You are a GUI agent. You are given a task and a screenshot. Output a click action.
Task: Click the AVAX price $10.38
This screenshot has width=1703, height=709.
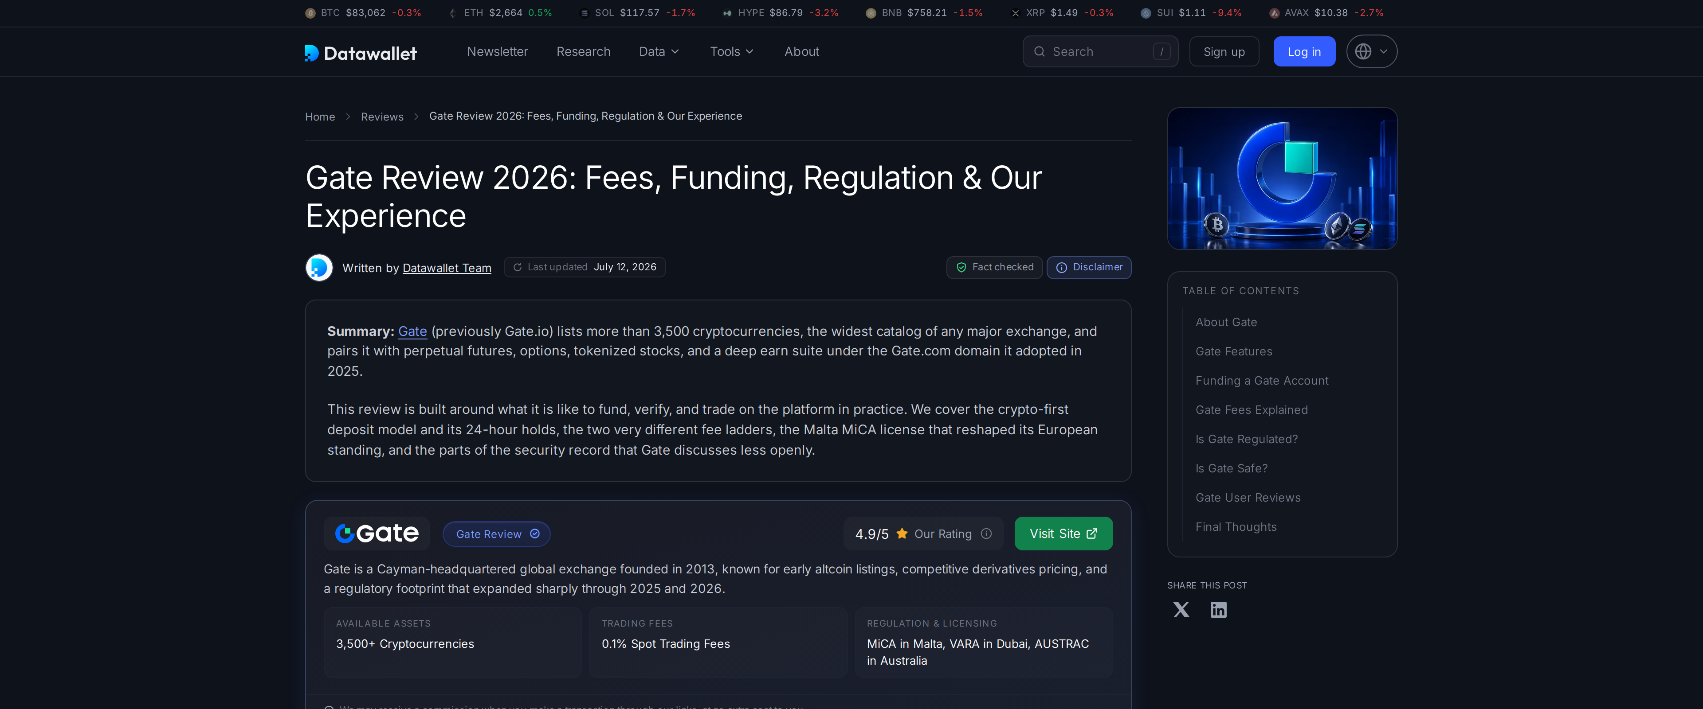pos(1331,13)
